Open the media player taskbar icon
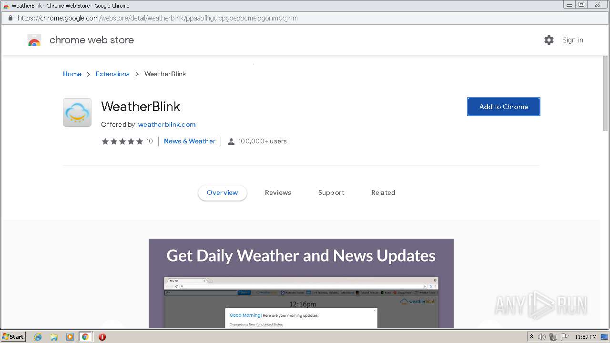 click(70, 337)
